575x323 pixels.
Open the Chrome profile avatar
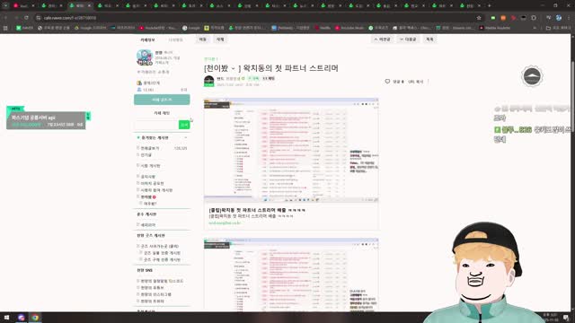click(559, 18)
